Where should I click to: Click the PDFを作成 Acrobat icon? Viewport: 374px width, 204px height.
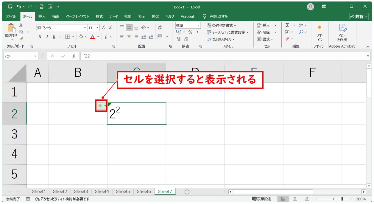(342, 33)
